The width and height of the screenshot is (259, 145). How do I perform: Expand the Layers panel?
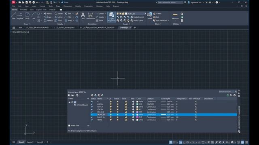pos(127,24)
